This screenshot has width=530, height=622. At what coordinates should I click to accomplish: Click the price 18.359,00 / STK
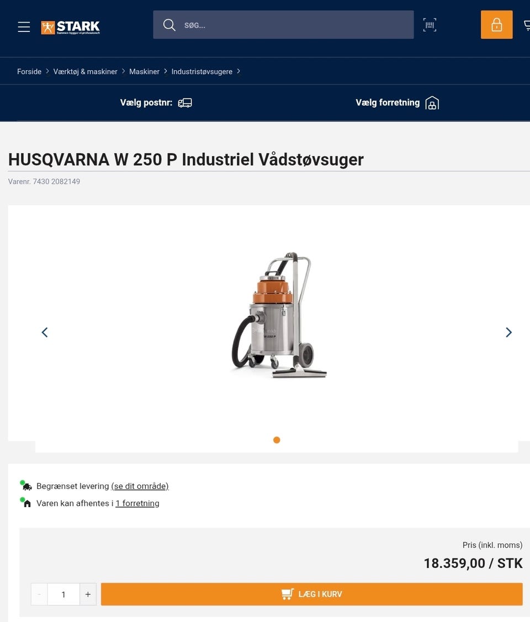click(x=473, y=563)
